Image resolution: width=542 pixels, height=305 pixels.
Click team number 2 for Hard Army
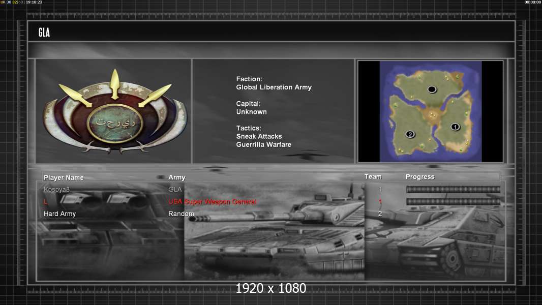[x=380, y=214]
